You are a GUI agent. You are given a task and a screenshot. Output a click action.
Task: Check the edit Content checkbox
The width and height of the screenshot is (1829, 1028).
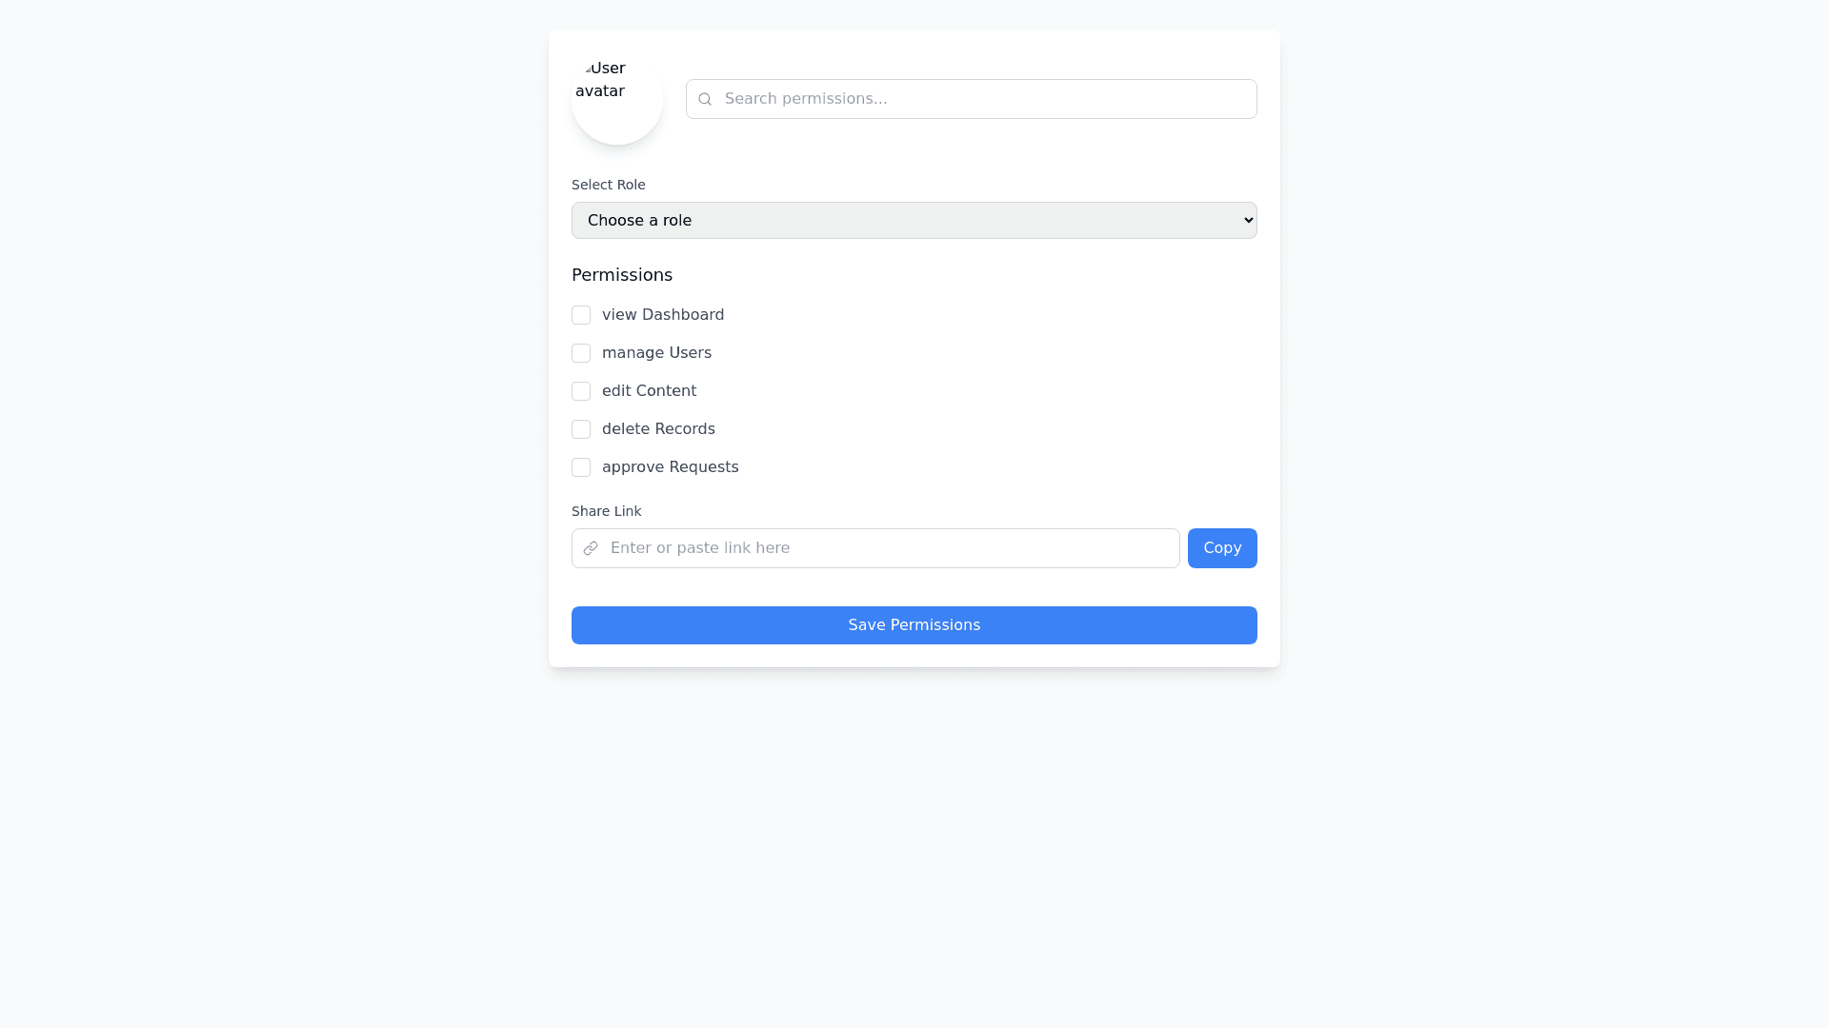[581, 391]
